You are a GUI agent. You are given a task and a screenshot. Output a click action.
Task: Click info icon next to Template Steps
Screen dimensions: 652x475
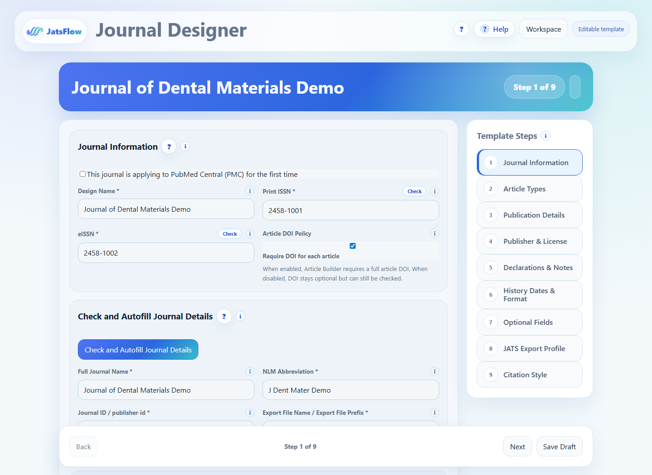[546, 136]
